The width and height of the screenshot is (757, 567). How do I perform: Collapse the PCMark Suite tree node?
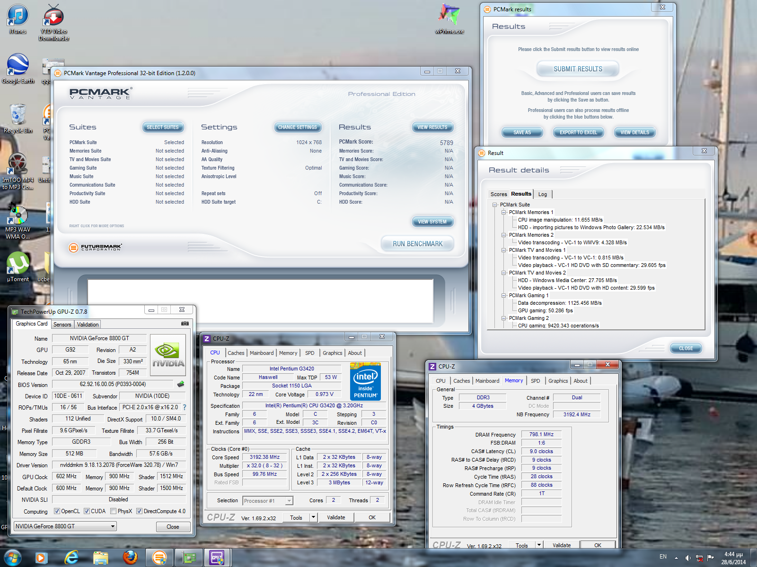pyautogui.click(x=495, y=205)
